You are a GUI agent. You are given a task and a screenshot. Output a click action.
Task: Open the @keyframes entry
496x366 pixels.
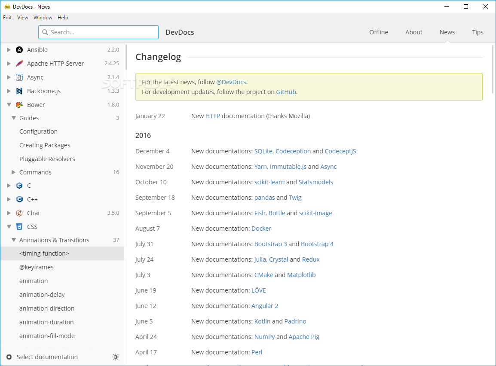[x=37, y=267]
